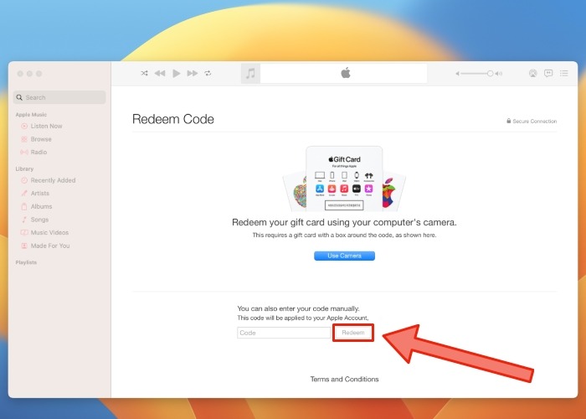Screen dimensions: 586x419
Task: Focus the sidebar Search field
Action: (59, 97)
